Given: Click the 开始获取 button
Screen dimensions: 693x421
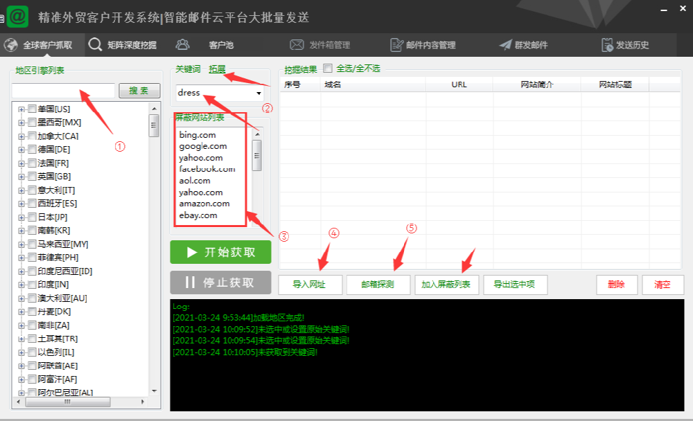Looking at the screenshot, I should (x=220, y=252).
